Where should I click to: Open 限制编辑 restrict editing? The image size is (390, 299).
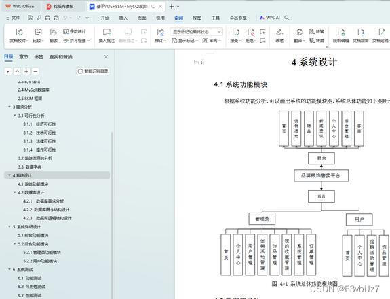coord(340,35)
